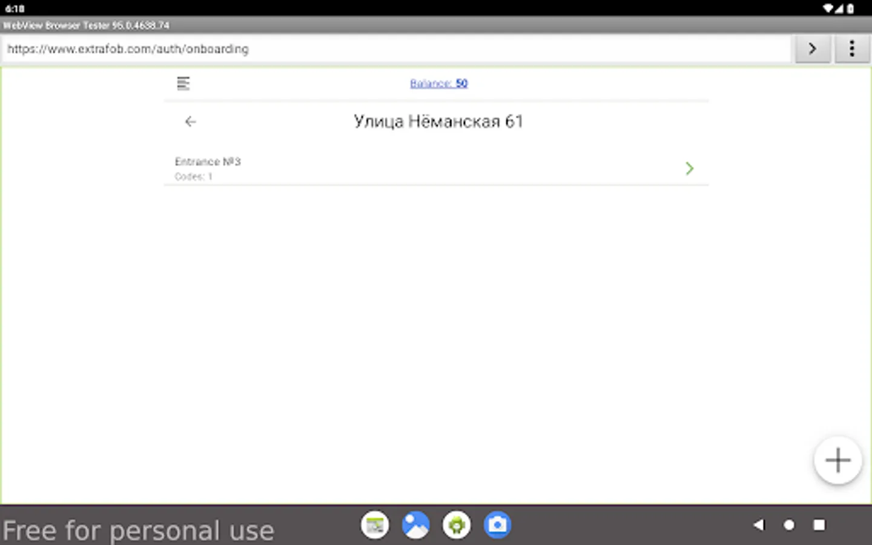Image resolution: width=872 pixels, height=545 pixels.
Task: Go back using the left arrow icon
Action: (190, 122)
